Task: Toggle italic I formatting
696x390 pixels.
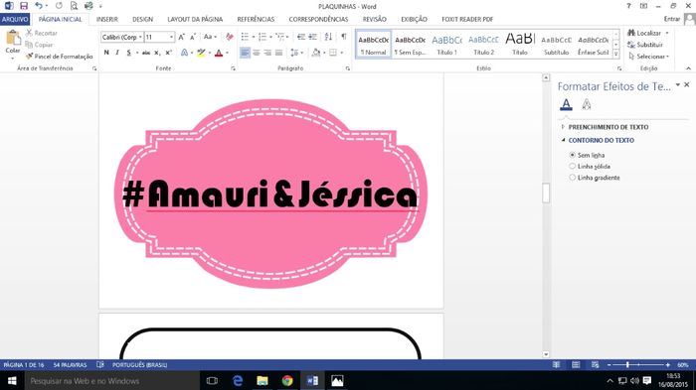Action: (117, 53)
